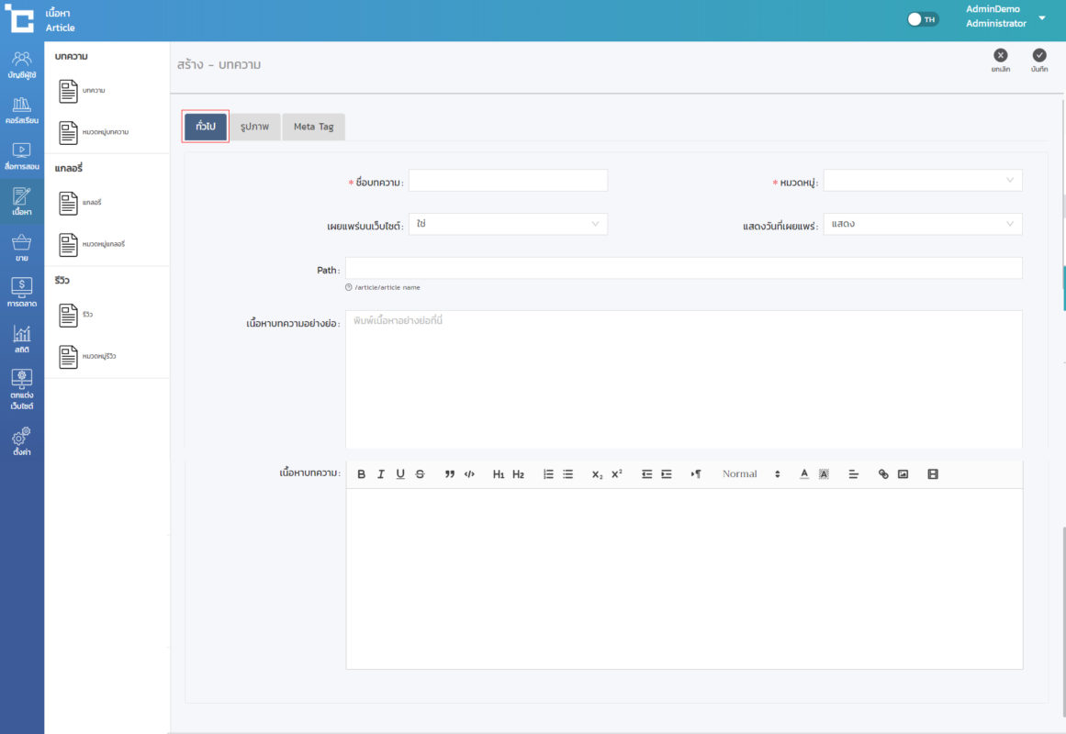Open the เผยแพร่บนเว็บไซต์ dropdown
This screenshot has height=734, width=1066.
pyautogui.click(x=508, y=224)
